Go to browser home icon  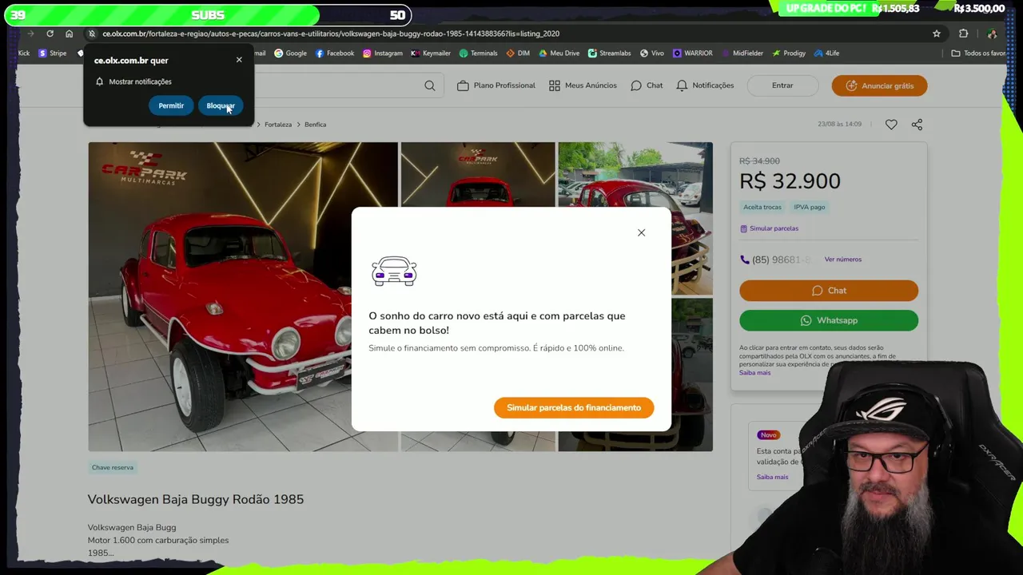point(69,34)
